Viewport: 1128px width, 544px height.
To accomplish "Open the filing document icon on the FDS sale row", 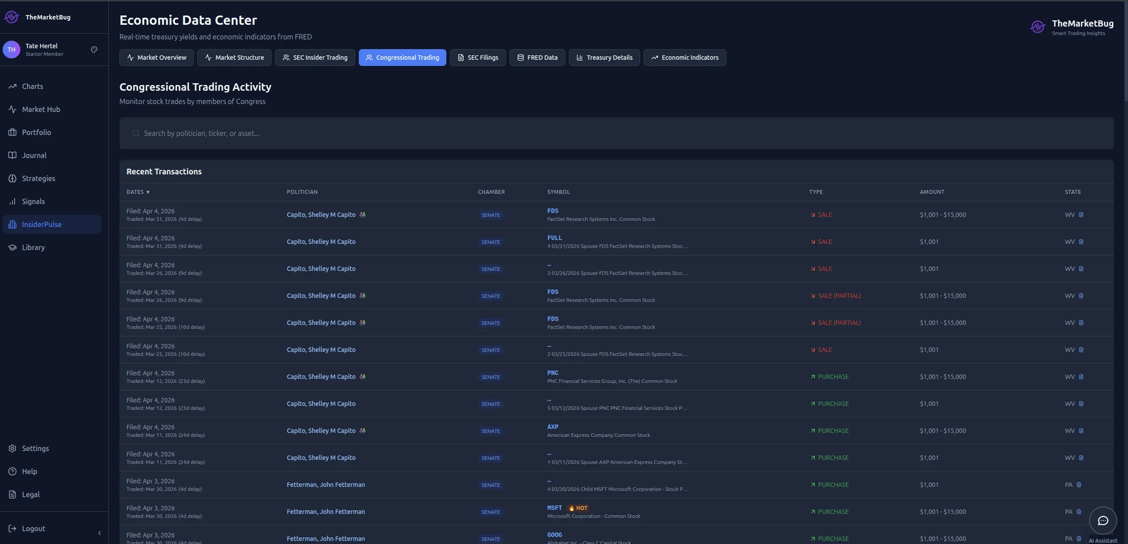I will coord(1081,215).
